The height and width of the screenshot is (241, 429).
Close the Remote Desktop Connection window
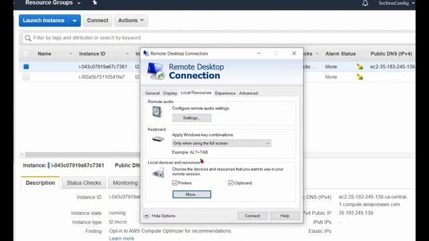(x=294, y=54)
